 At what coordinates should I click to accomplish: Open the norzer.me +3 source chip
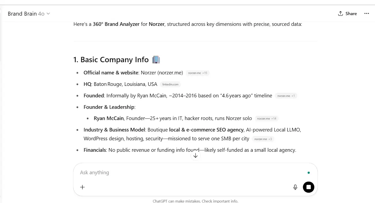[x=263, y=139]
